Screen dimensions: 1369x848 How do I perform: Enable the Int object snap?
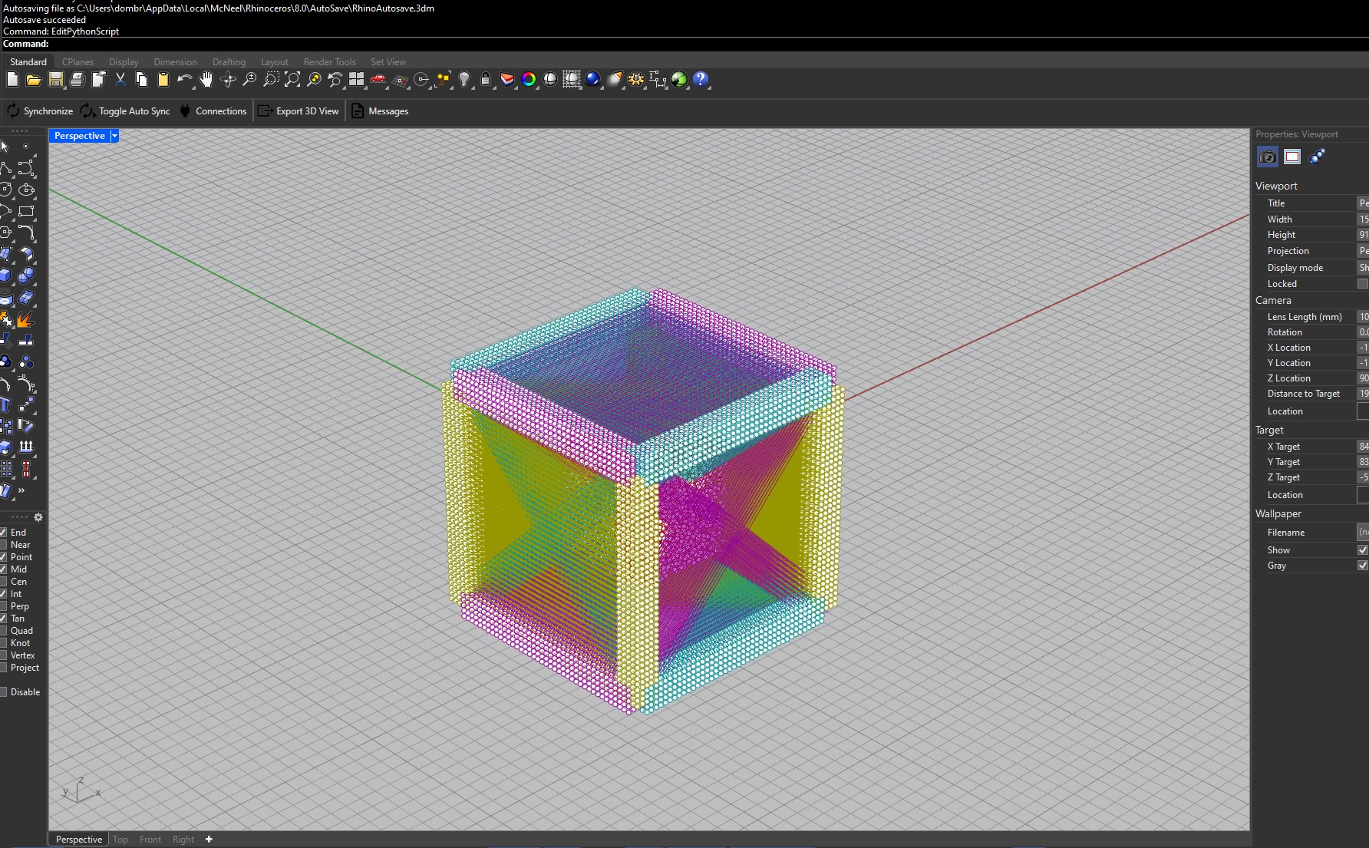[x=3, y=594]
